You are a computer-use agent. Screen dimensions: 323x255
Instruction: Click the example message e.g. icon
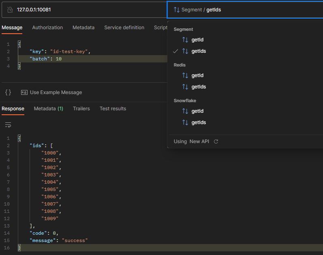pos(24,92)
